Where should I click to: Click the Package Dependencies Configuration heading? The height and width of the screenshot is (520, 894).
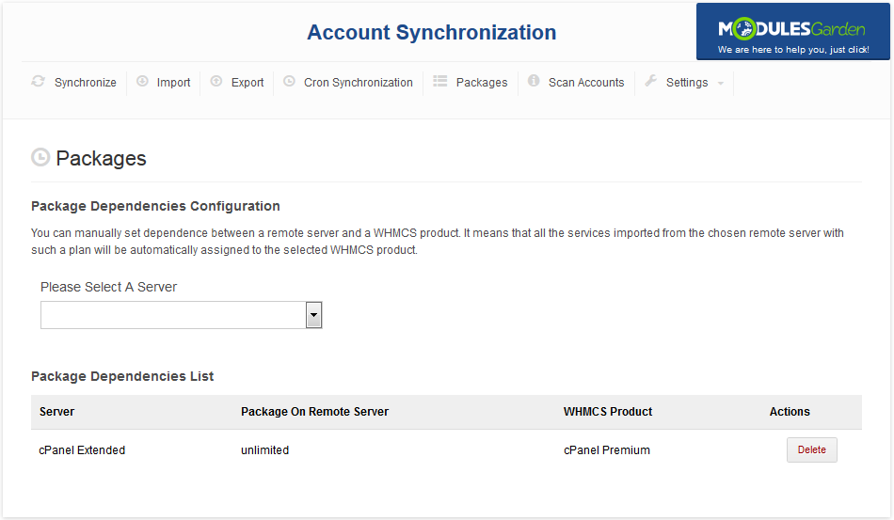pyautogui.click(x=155, y=206)
